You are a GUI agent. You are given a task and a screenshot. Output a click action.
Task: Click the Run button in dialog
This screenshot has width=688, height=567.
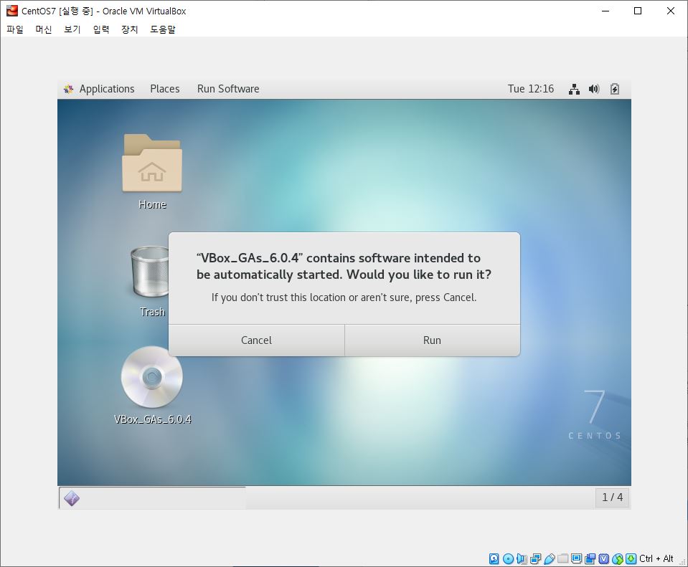tap(432, 340)
